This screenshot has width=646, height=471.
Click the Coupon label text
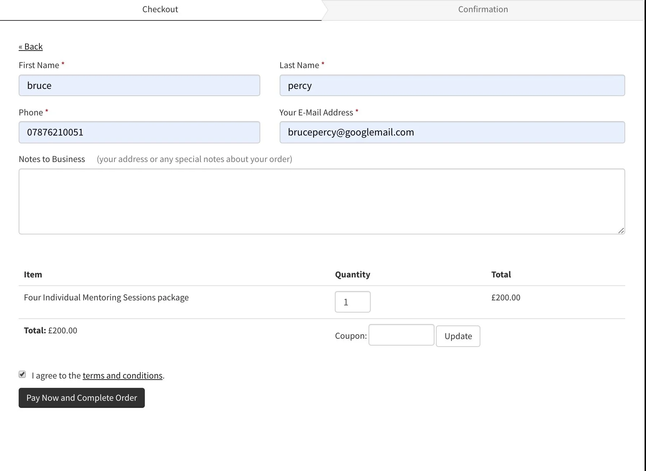click(351, 336)
